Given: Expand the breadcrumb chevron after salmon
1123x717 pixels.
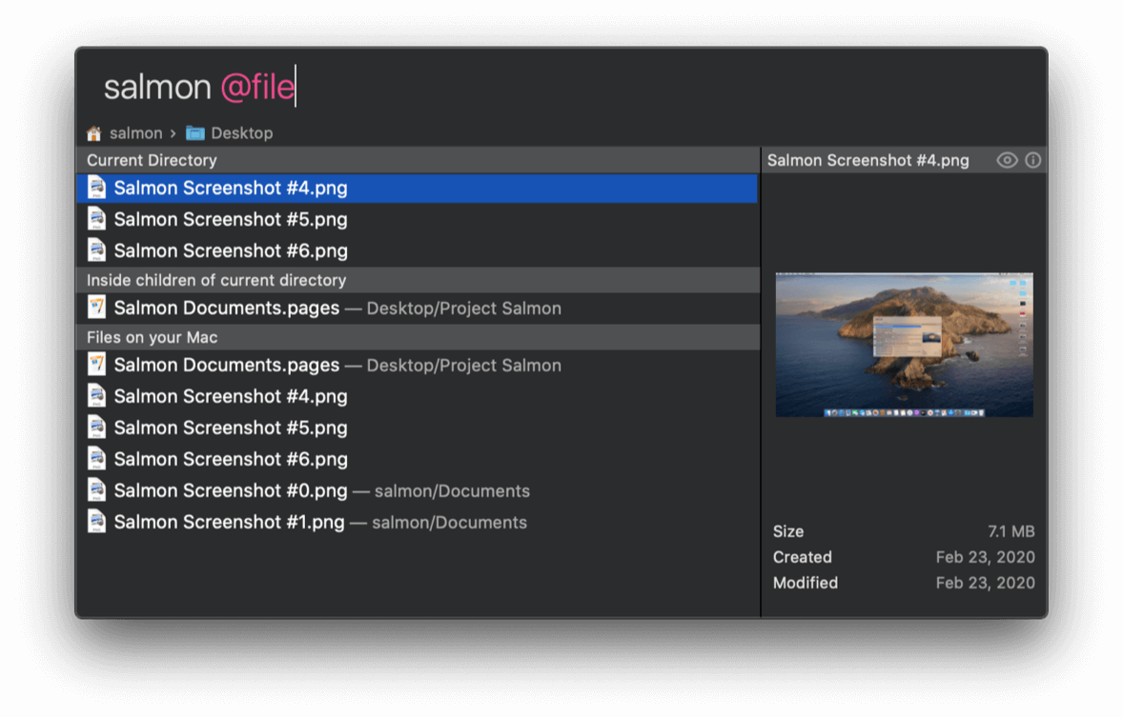Looking at the screenshot, I should coord(174,134).
